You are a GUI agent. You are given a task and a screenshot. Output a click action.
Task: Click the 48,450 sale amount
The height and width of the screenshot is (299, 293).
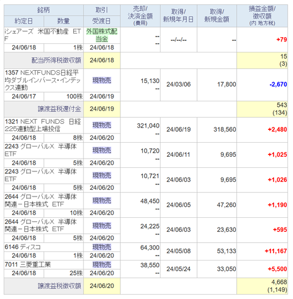point(150,201)
